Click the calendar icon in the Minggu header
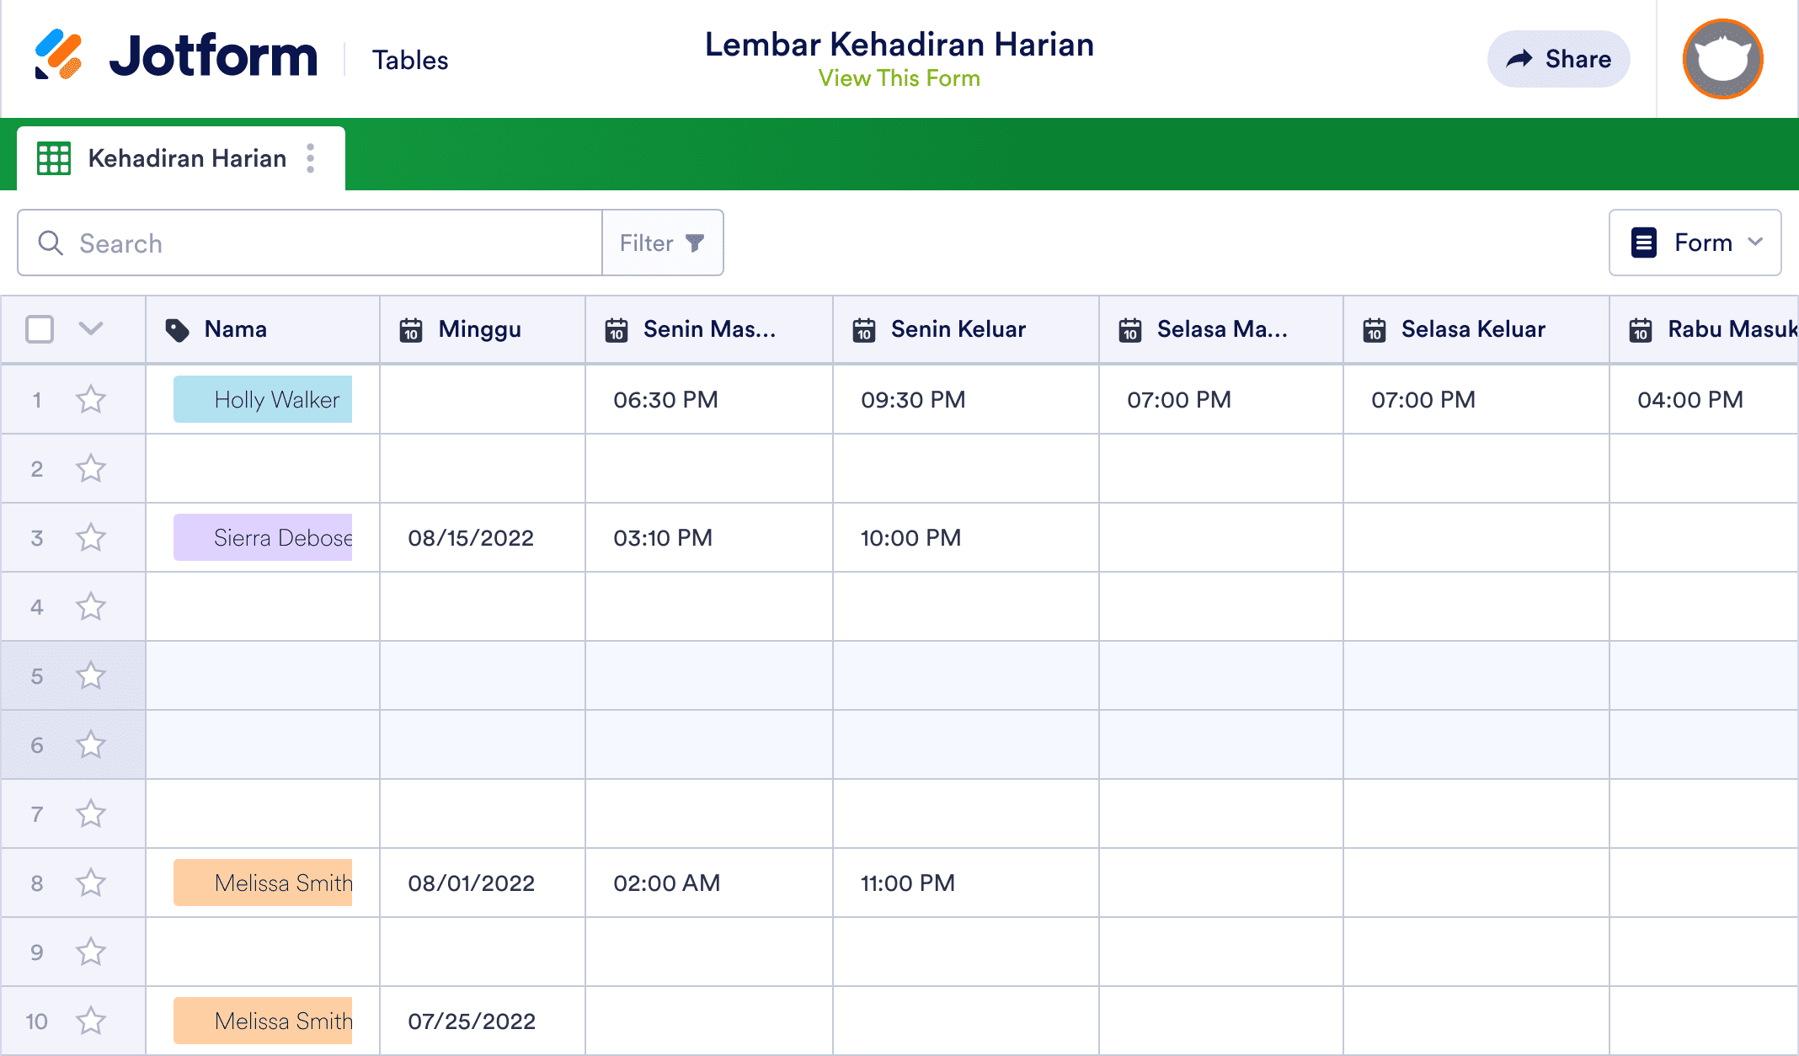The image size is (1799, 1056). [x=410, y=329]
